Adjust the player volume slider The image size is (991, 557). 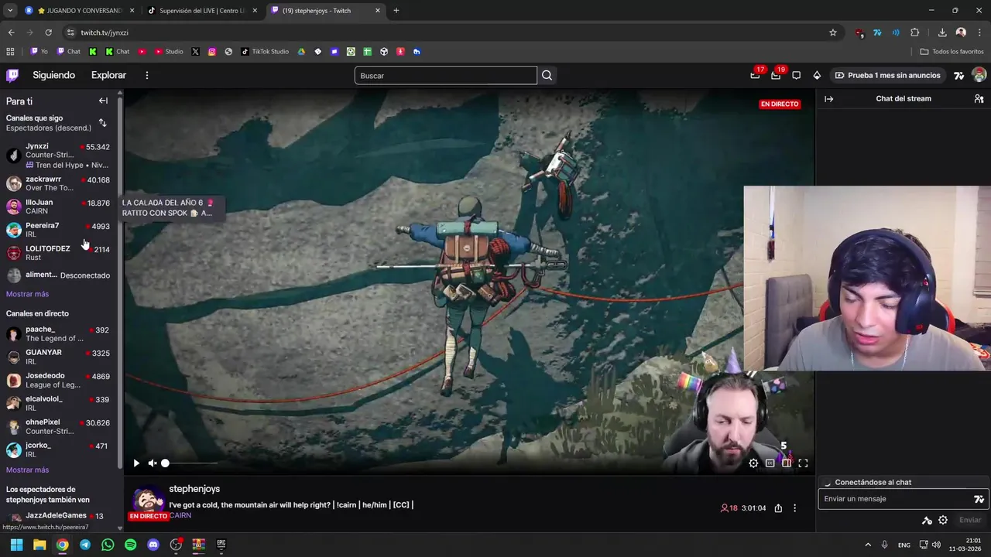[190, 463]
